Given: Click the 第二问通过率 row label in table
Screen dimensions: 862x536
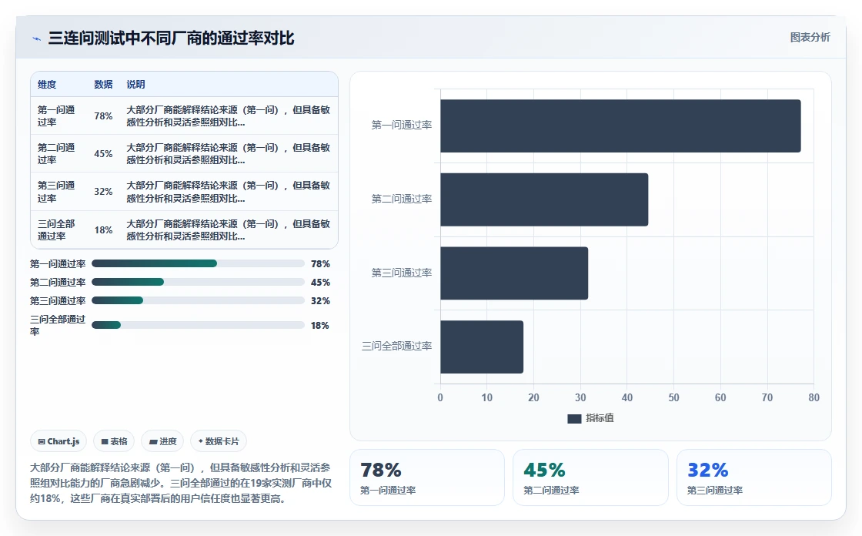Looking at the screenshot, I should click(x=56, y=154).
